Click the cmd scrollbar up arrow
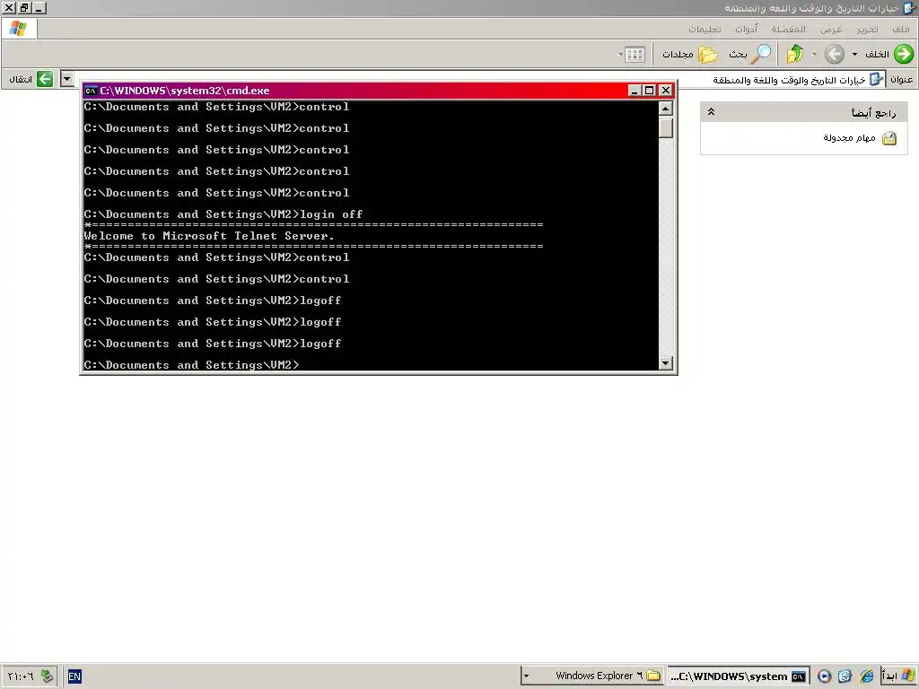Viewport: 919px width, 689px height. (665, 109)
